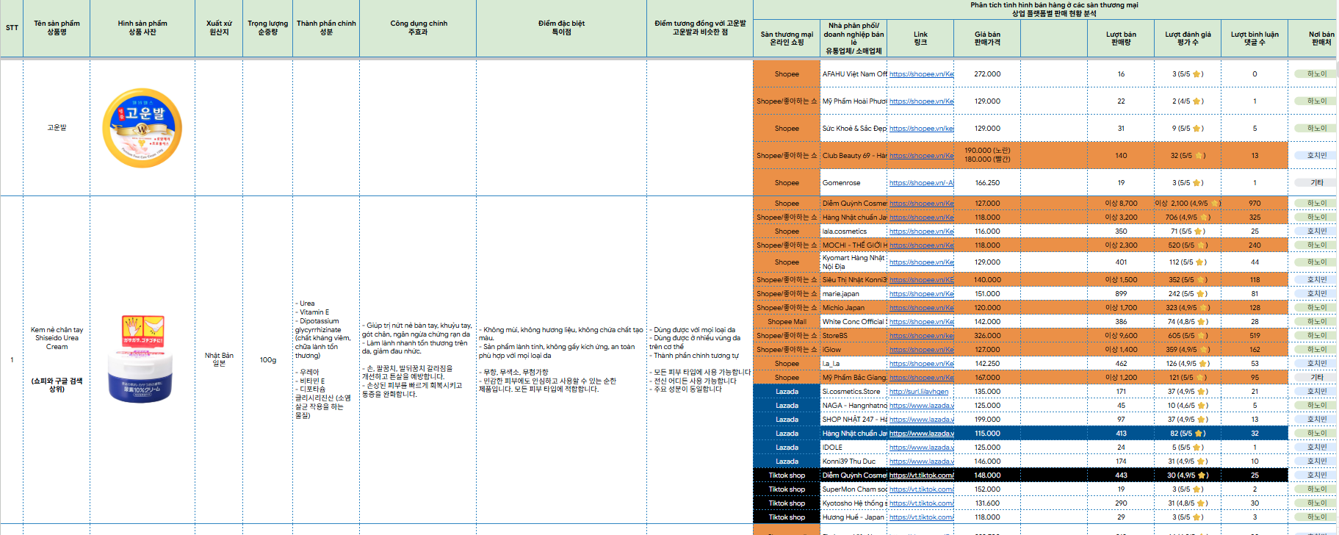Open the 하노이 dropdown in AFAHU row
1339x535 pixels.
[x=1316, y=74]
